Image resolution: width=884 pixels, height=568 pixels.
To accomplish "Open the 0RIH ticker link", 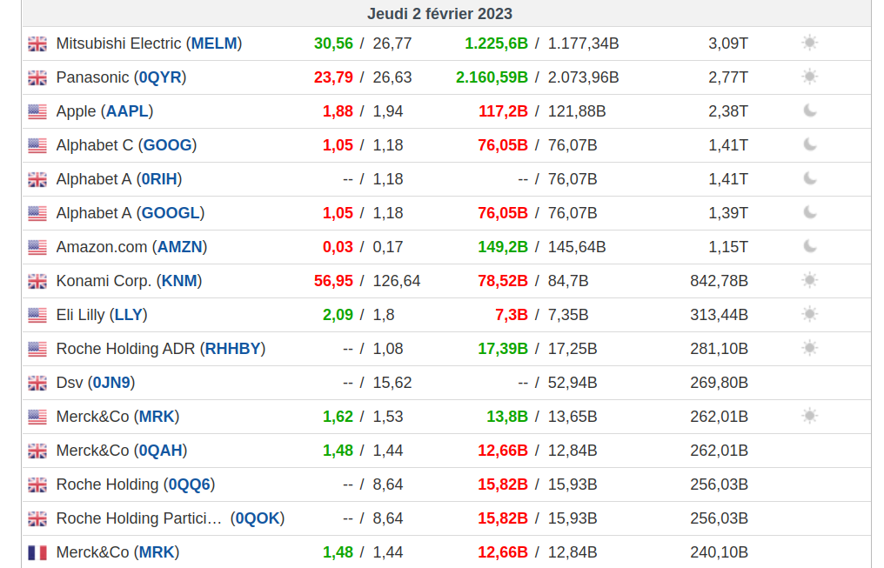I will 159,179.
